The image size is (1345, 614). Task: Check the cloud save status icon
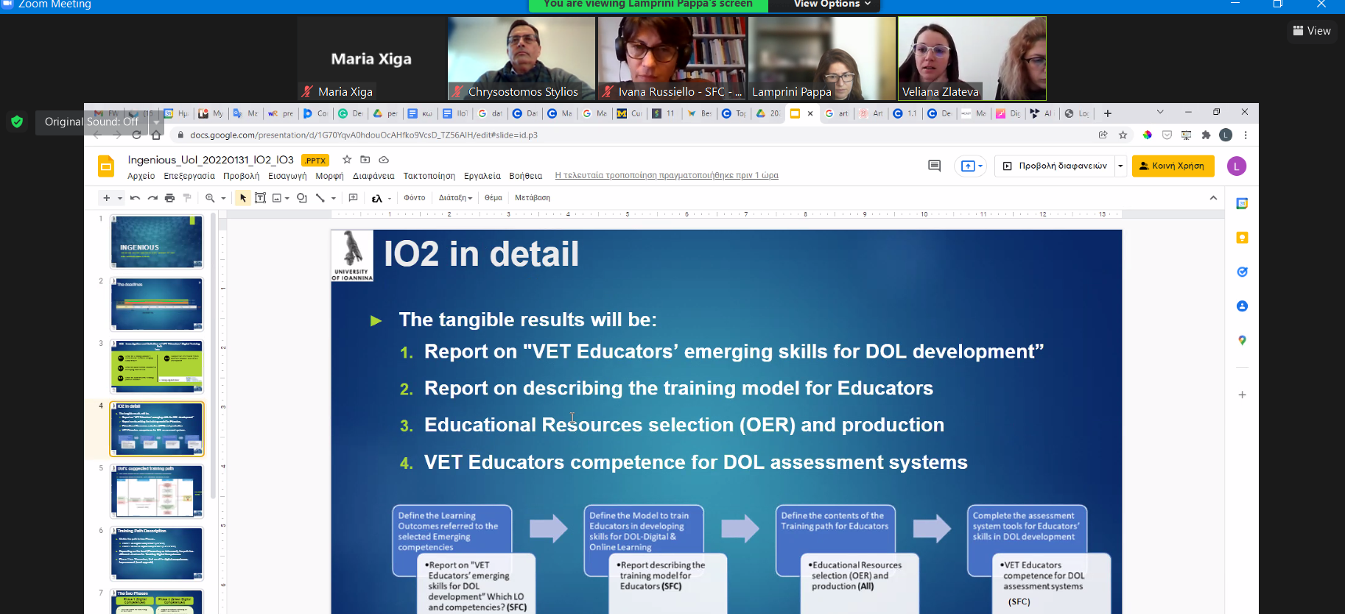[x=384, y=160]
